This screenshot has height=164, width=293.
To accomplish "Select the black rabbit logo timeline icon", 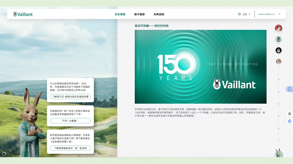I will 279,50.
